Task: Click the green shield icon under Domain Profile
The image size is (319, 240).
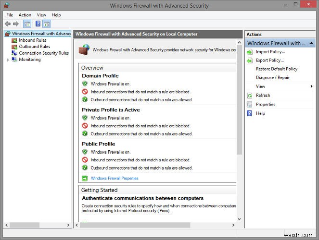Action: (x=85, y=84)
